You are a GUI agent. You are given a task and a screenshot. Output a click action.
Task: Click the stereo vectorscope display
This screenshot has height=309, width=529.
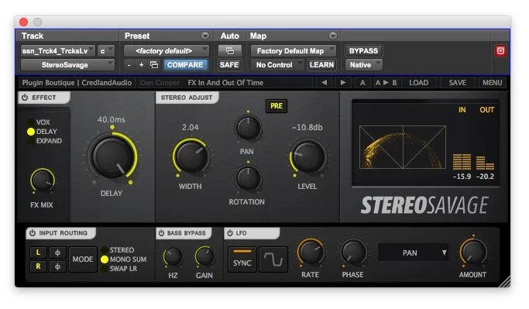[403, 147]
